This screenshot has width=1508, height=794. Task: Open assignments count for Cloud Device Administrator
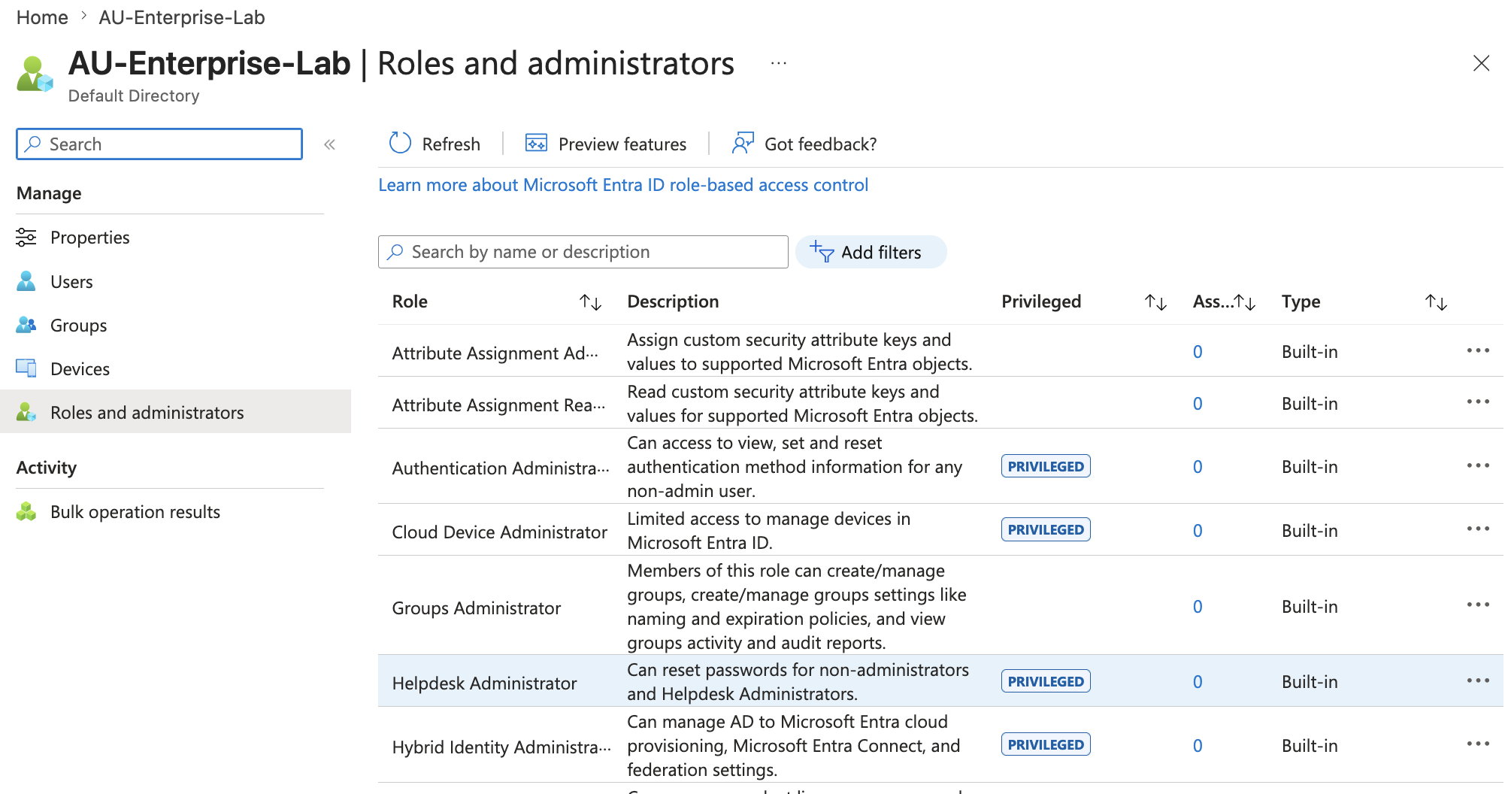(1198, 531)
